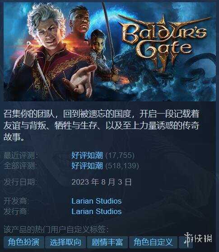Open recent reviews 好评如潮 link
Image resolution: width=219 pixels, height=252 pixels.
point(87,155)
